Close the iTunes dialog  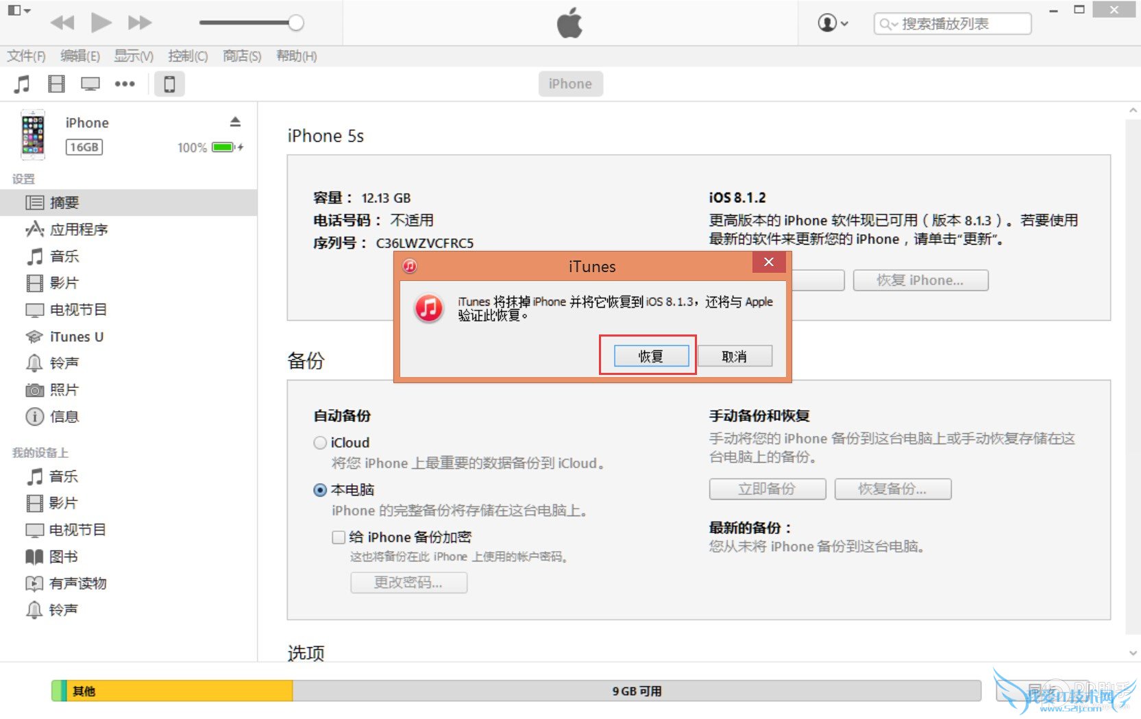point(769,262)
